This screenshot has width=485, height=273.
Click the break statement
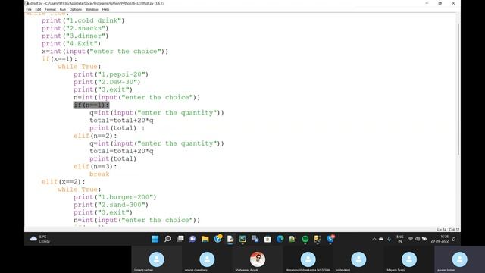click(x=99, y=174)
